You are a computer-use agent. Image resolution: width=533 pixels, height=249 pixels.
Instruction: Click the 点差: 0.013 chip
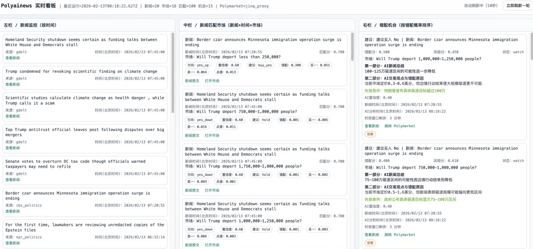point(225,72)
